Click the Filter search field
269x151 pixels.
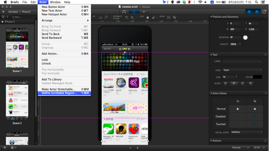pos(24,17)
